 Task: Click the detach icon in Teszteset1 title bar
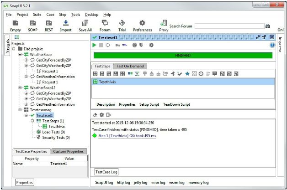coord(258,37)
